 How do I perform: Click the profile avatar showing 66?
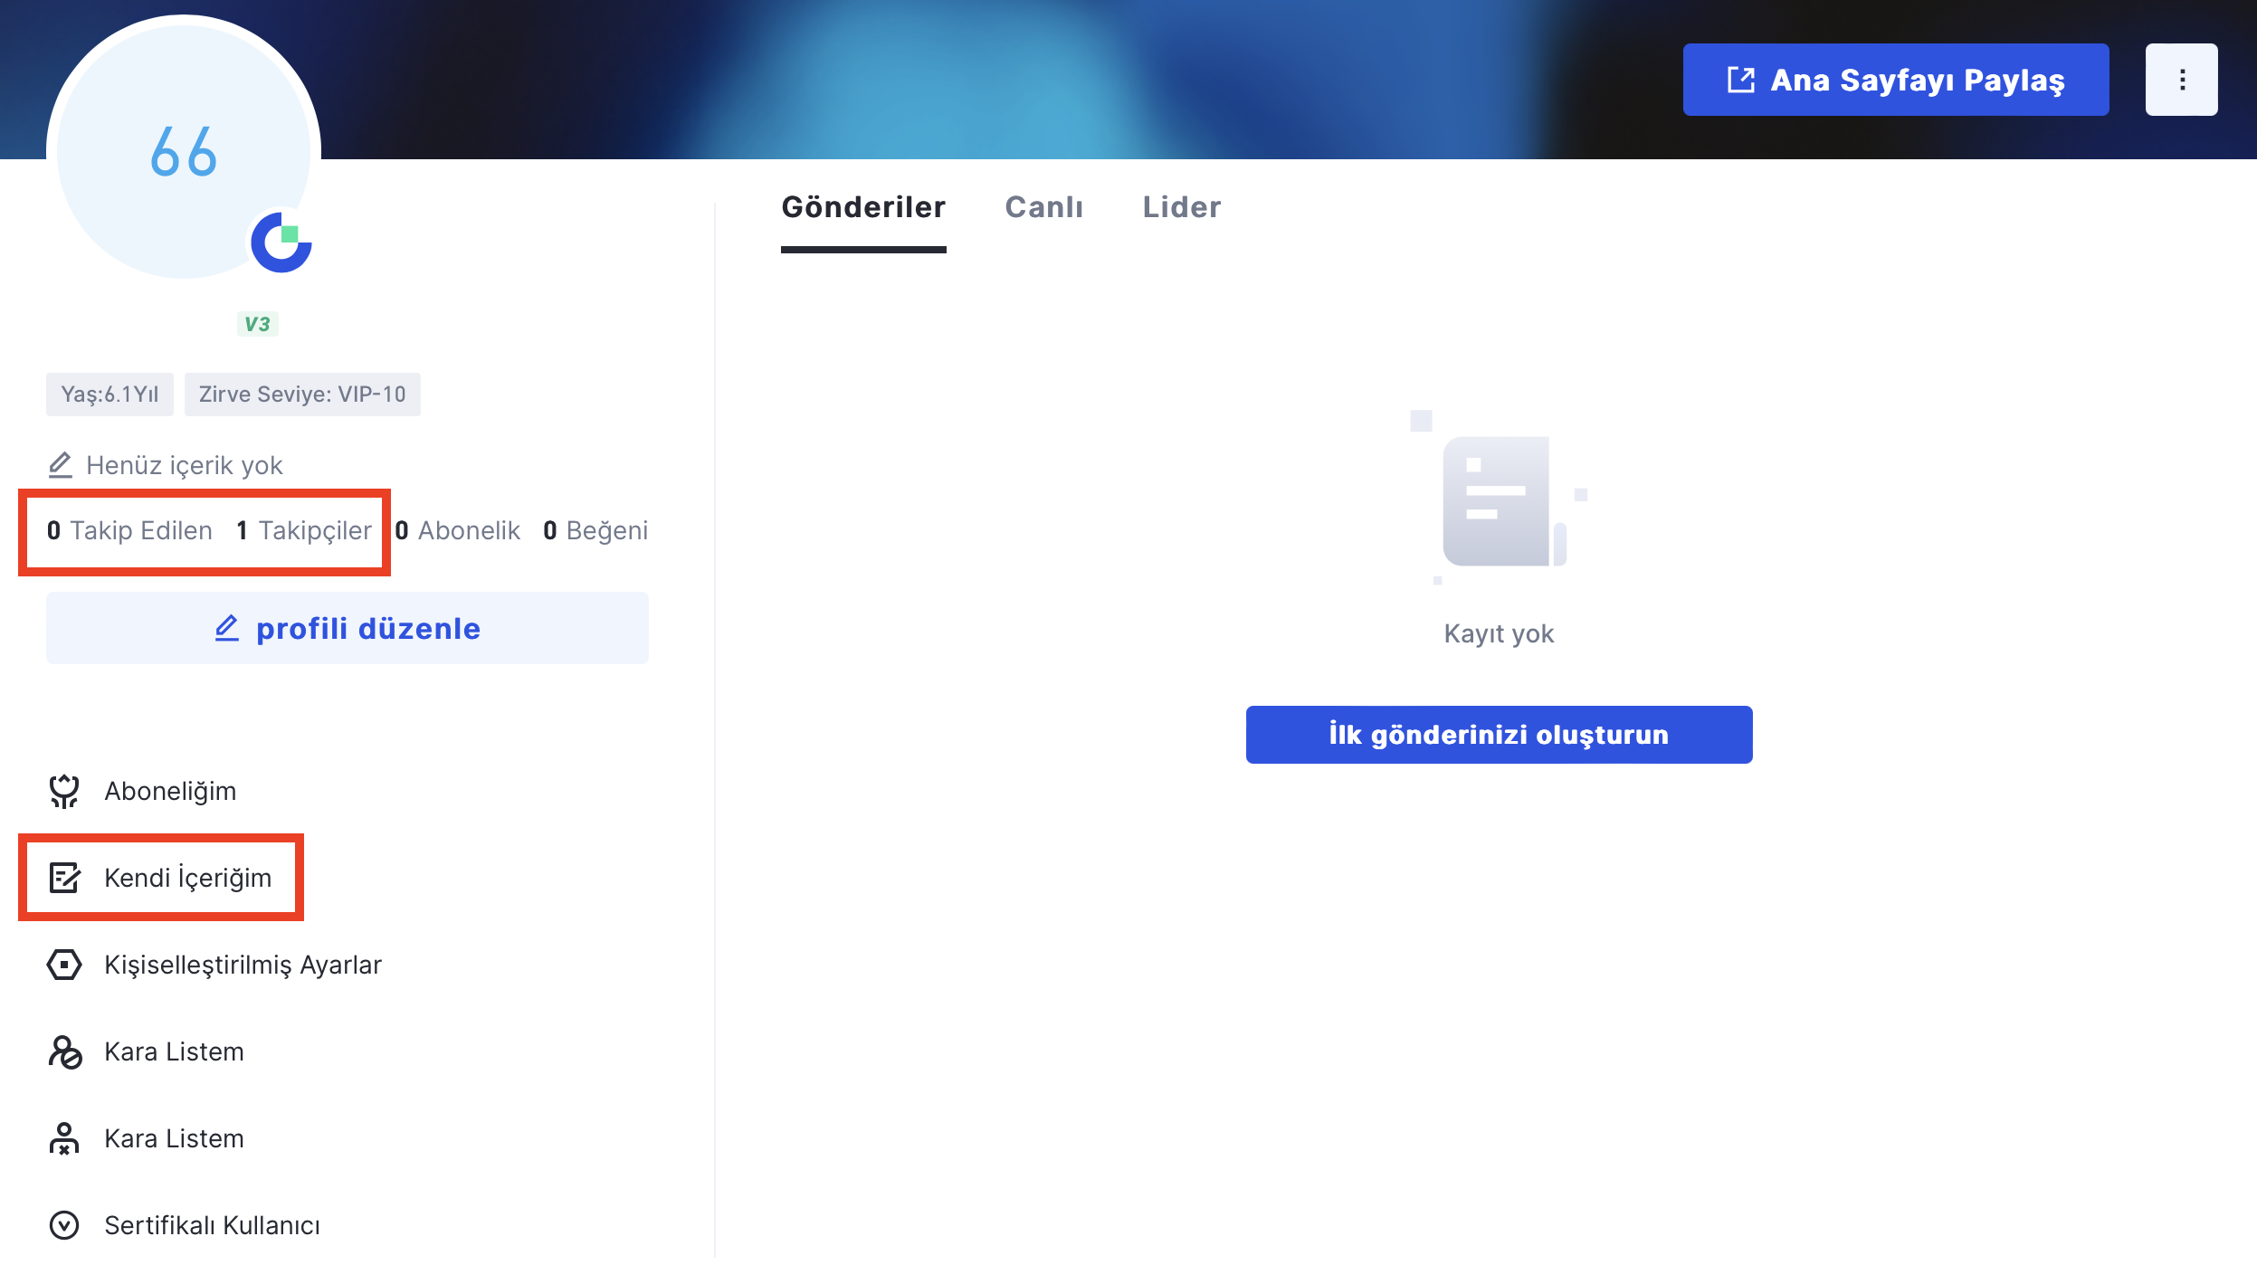point(184,152)
